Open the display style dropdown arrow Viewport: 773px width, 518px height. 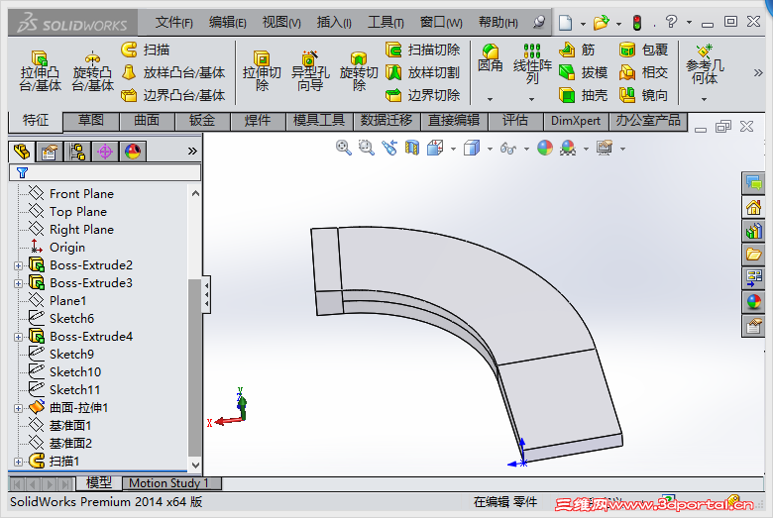point(490,149)
